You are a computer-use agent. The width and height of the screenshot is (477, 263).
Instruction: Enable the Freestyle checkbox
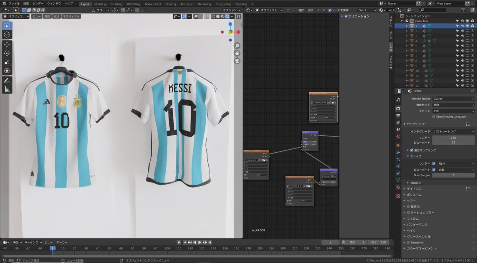pos(408,242)
